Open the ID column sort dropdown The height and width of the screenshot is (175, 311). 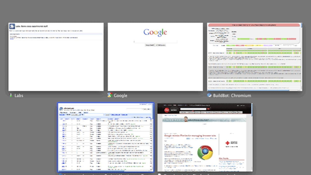(x=62, y=118)
